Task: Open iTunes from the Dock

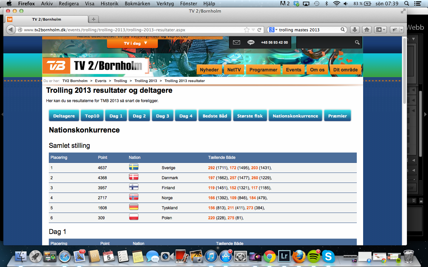Action: pos(211,256)
